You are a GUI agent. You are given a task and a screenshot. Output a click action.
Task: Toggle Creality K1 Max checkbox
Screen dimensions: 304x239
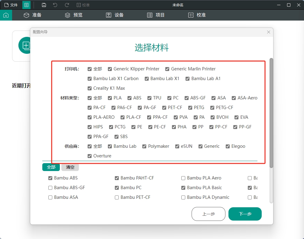tap(89, 89)
